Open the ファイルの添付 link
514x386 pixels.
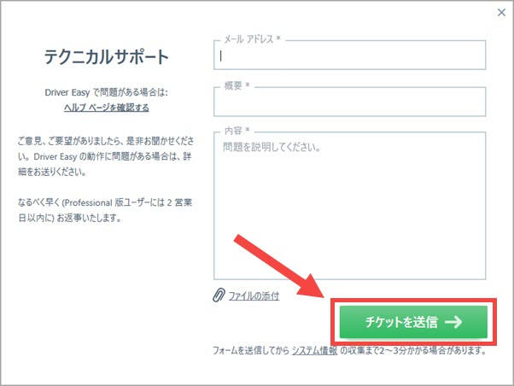click(x=253, y=296)
